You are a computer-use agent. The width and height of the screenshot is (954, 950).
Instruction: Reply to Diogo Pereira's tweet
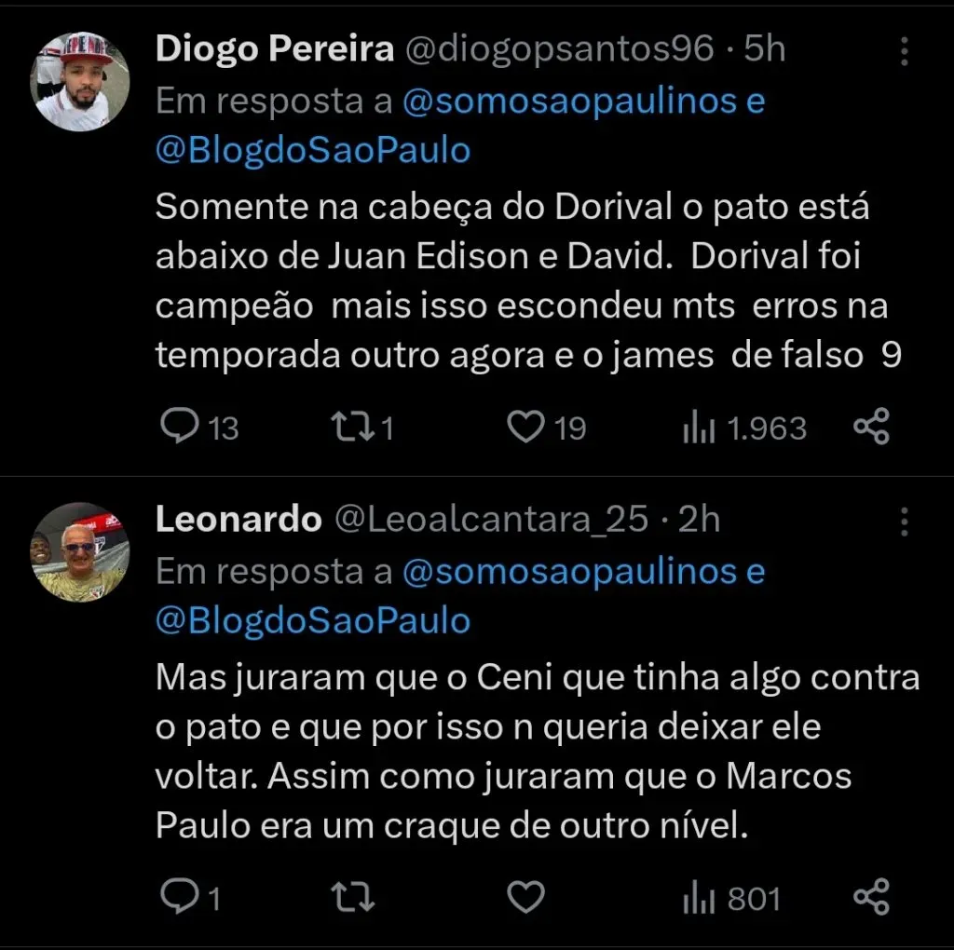coord(176,427)
